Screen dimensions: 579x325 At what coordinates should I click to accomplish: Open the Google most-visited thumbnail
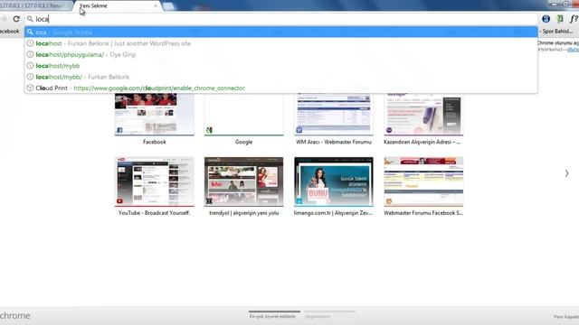pos(243,115)
